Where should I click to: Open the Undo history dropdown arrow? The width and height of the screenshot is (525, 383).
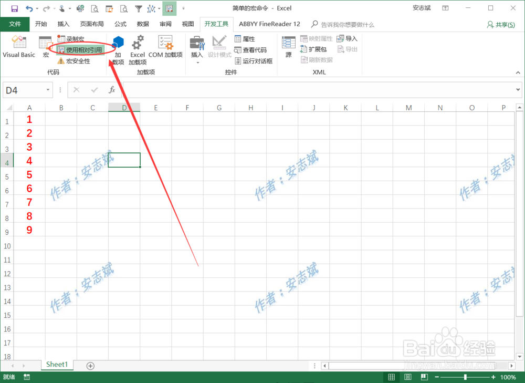pos(37,9)
